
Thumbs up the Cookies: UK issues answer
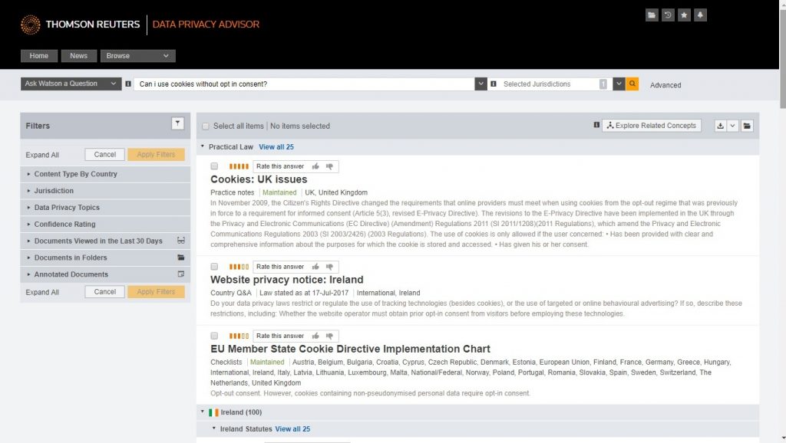pyautogui.click(x=315, y=166)
